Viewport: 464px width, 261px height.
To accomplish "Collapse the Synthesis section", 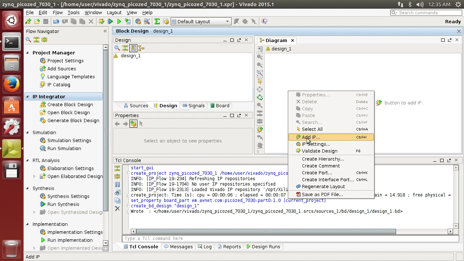I will pyautogui.click(x=27, y=188).
